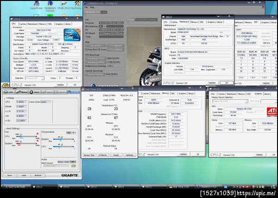Image resolution: width=278 pixels, height=198 pixels.
Task: Toggle the System fan alert red indicator
Action: click(38, 141)
